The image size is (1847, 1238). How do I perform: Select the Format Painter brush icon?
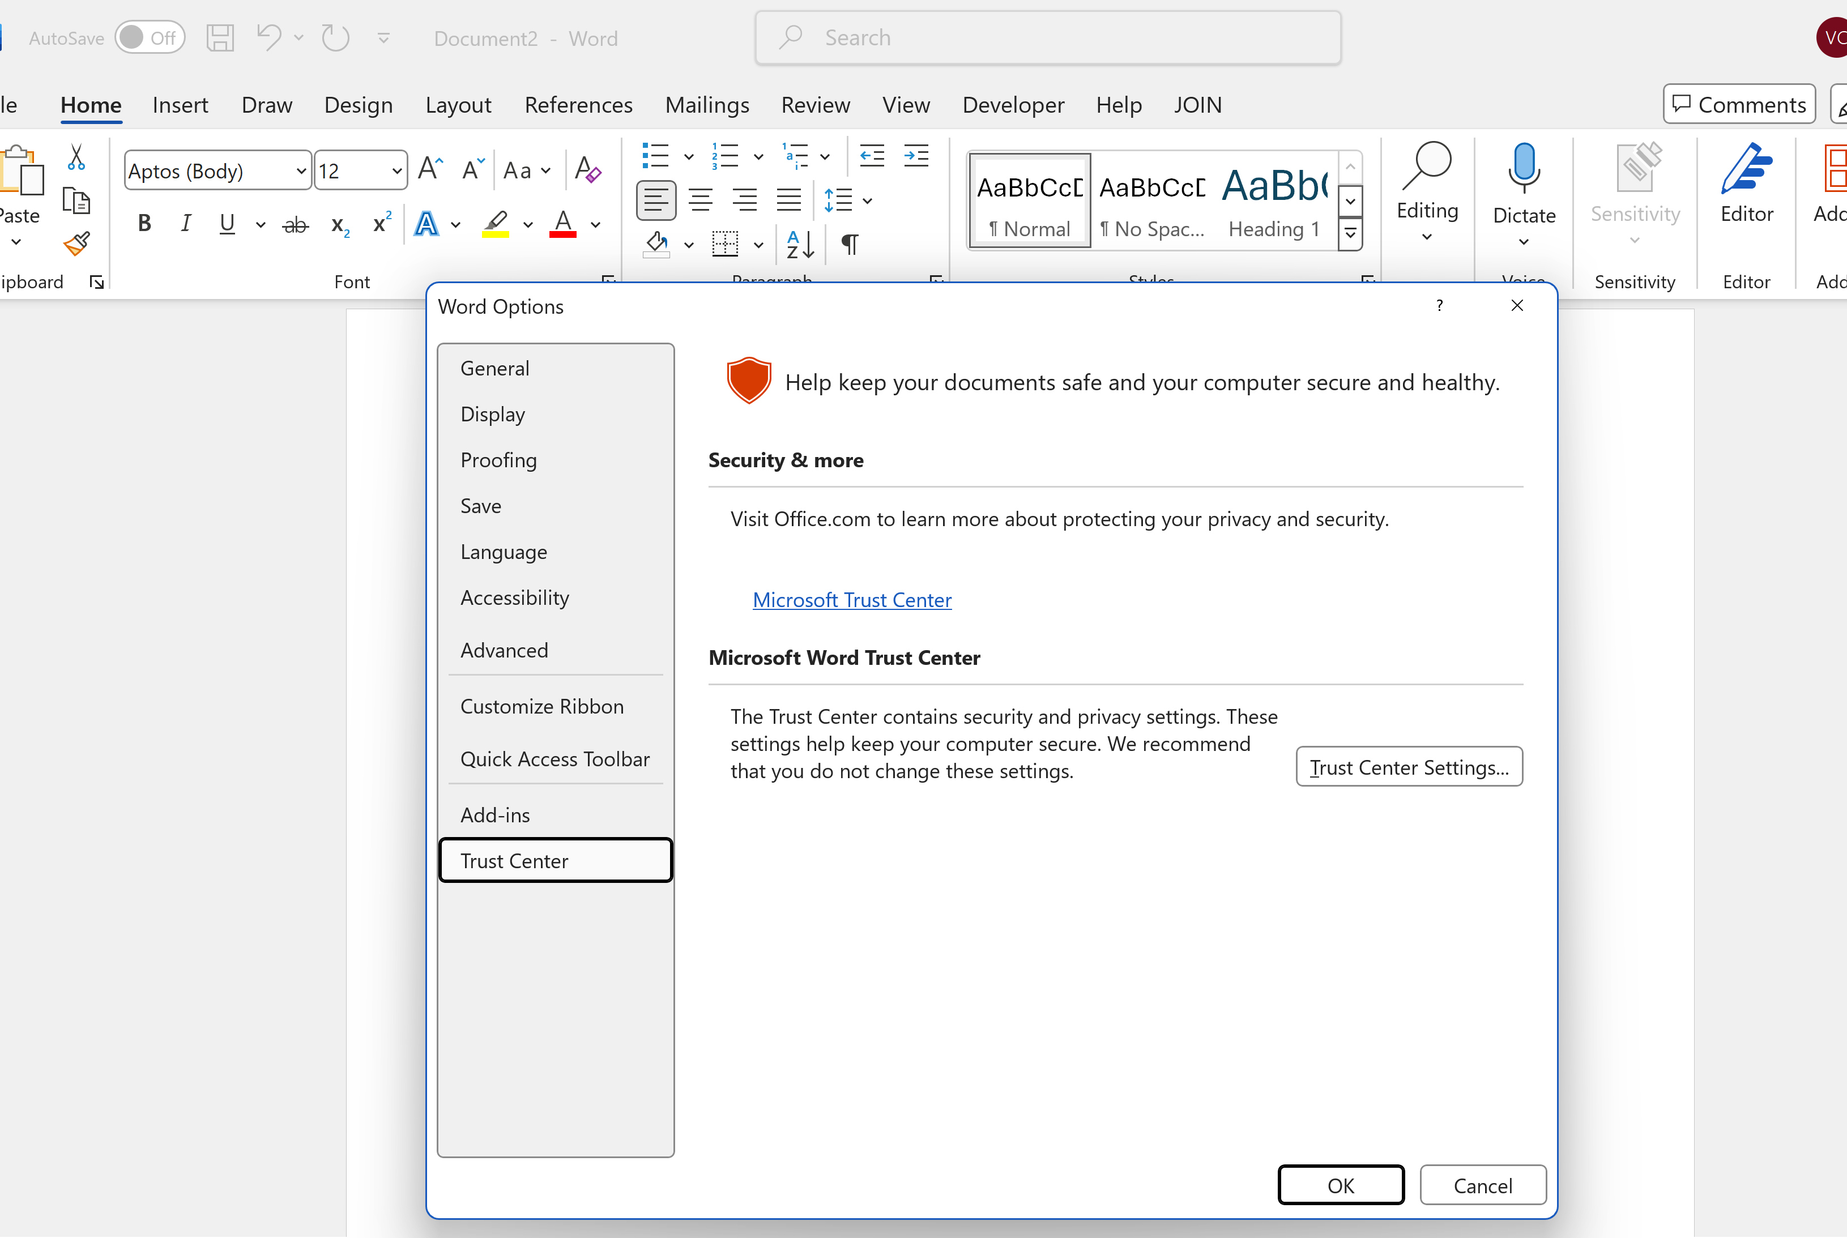76,244
